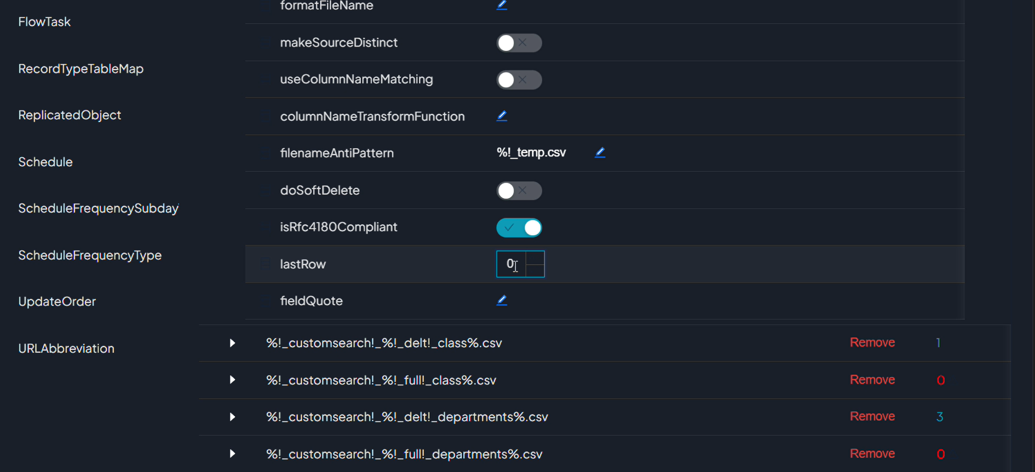Increase lastRow with the up stepper
Image resolution: width=1035 pixels, height=472 pixels.
pos(535,258)
